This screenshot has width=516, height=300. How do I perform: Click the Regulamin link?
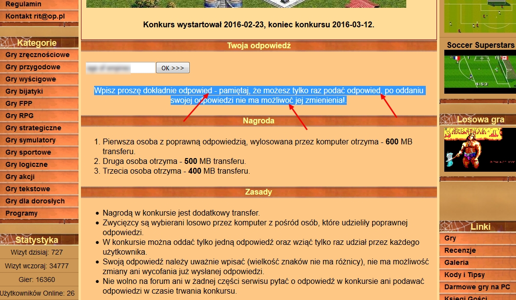click(x=23, y=4)
